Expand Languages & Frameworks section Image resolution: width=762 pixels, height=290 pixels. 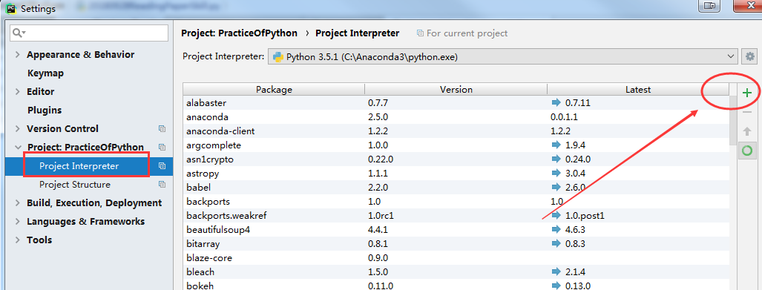[x=18, y=222]
